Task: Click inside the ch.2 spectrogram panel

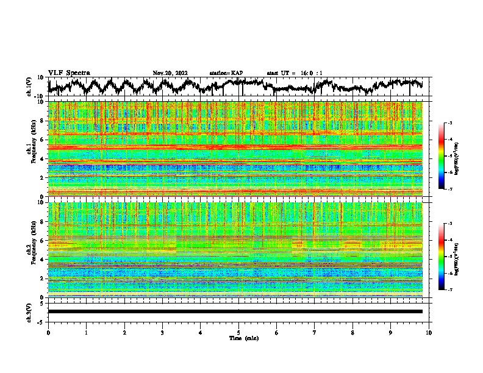Action: pyautogui.click(x=235, y=250)
